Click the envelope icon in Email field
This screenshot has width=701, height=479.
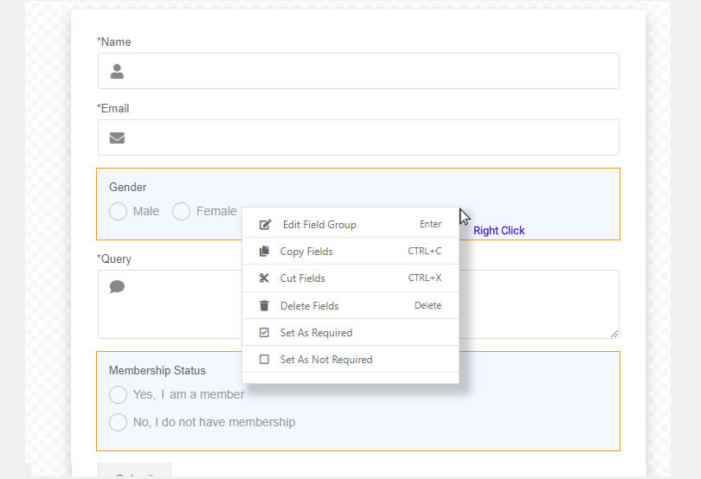coord(117,137)
